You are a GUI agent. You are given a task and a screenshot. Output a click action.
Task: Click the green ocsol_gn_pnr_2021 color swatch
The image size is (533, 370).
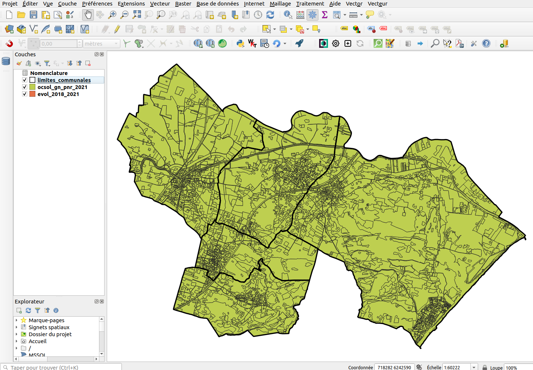click(32, 87)
